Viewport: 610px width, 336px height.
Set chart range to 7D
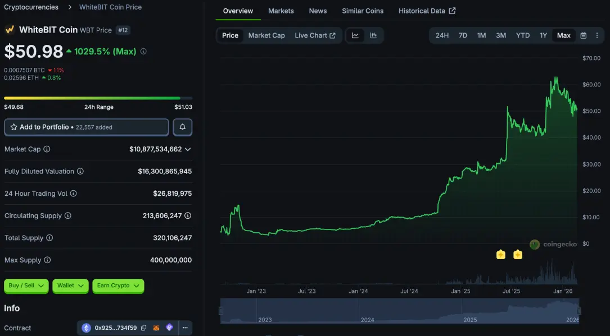(x=463, y=35)
